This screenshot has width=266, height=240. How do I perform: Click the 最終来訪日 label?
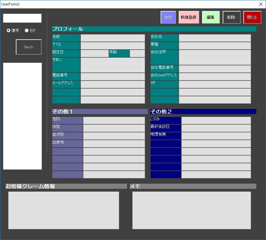(166, 128)
